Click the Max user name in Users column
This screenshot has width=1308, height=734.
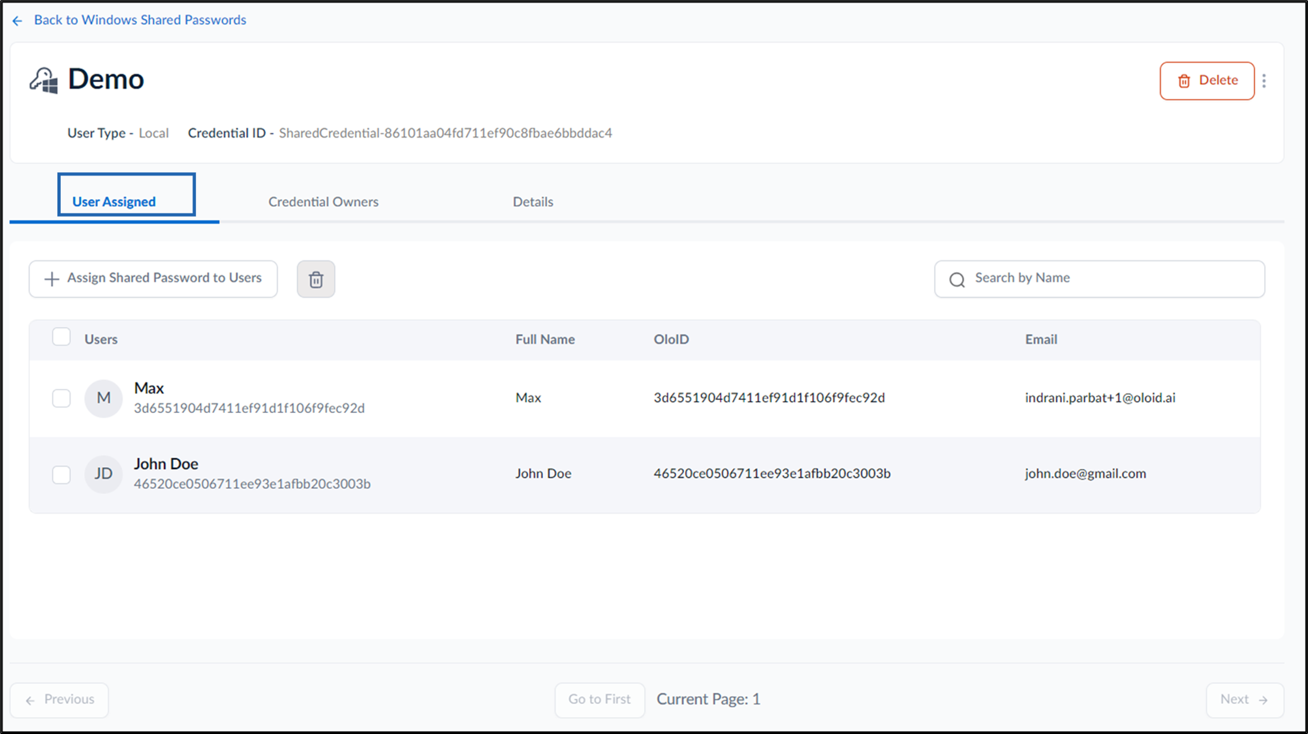149,388
